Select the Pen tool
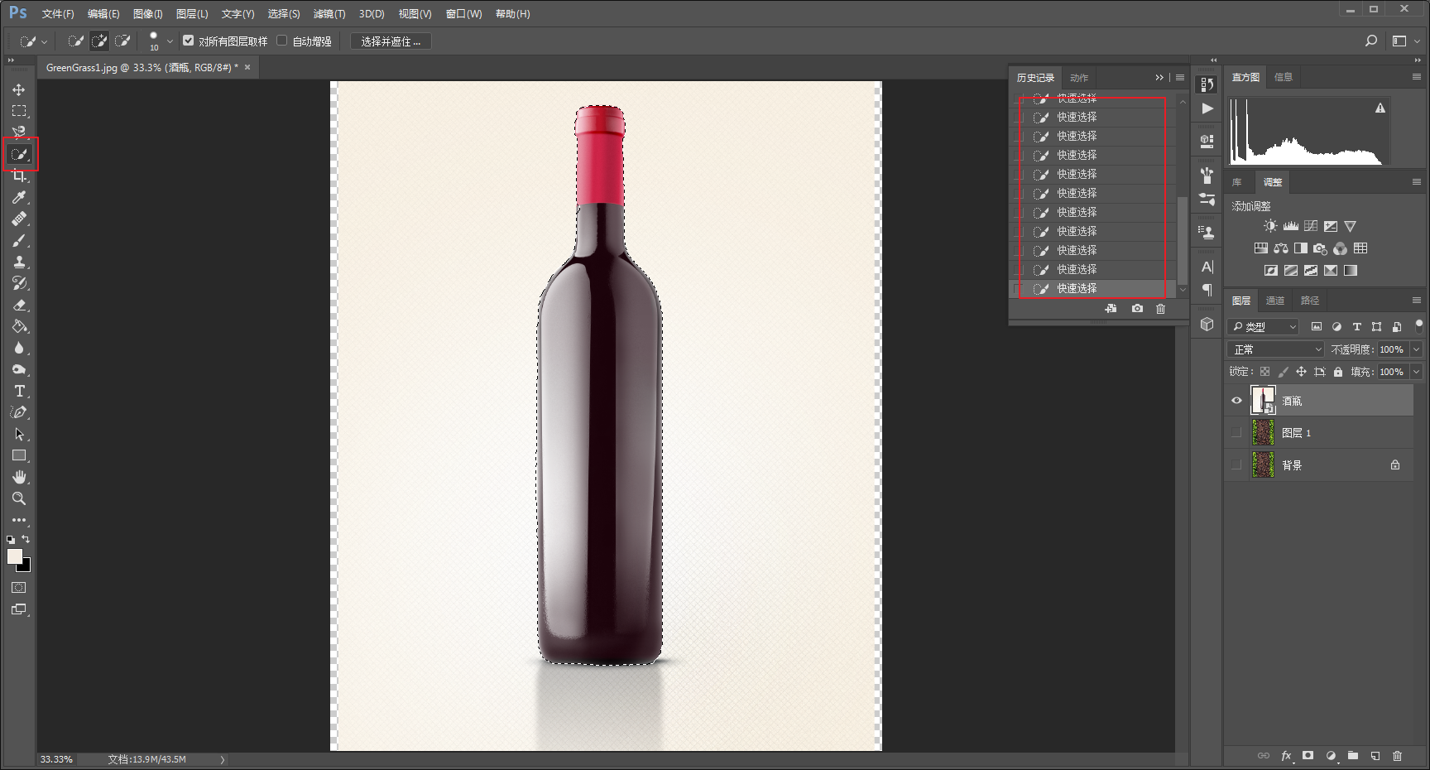This screenshot has width=1430, height=770. (19, 412)
